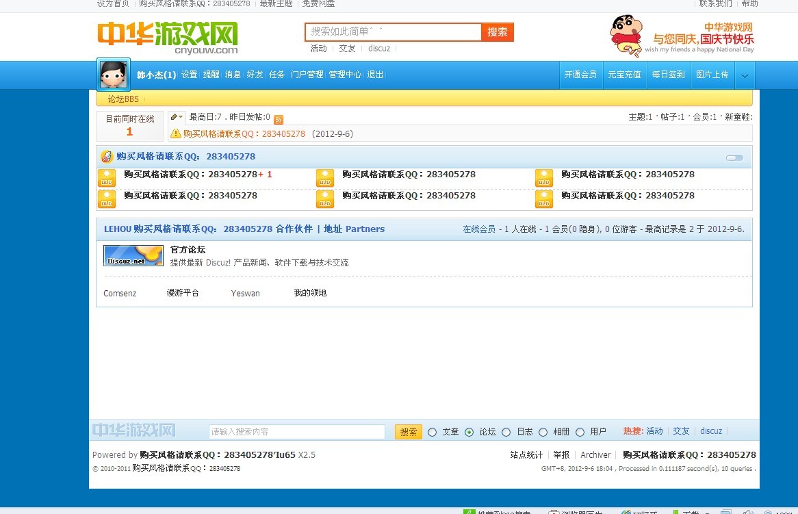
Task: Select the 用户 search radio button
Action: (580, 432)
